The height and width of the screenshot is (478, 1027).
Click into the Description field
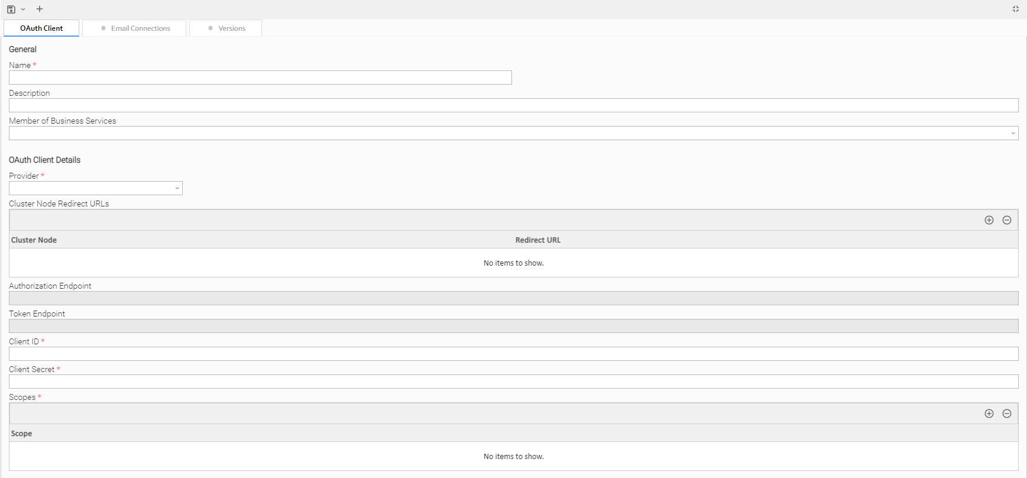[x=513, y=105]
